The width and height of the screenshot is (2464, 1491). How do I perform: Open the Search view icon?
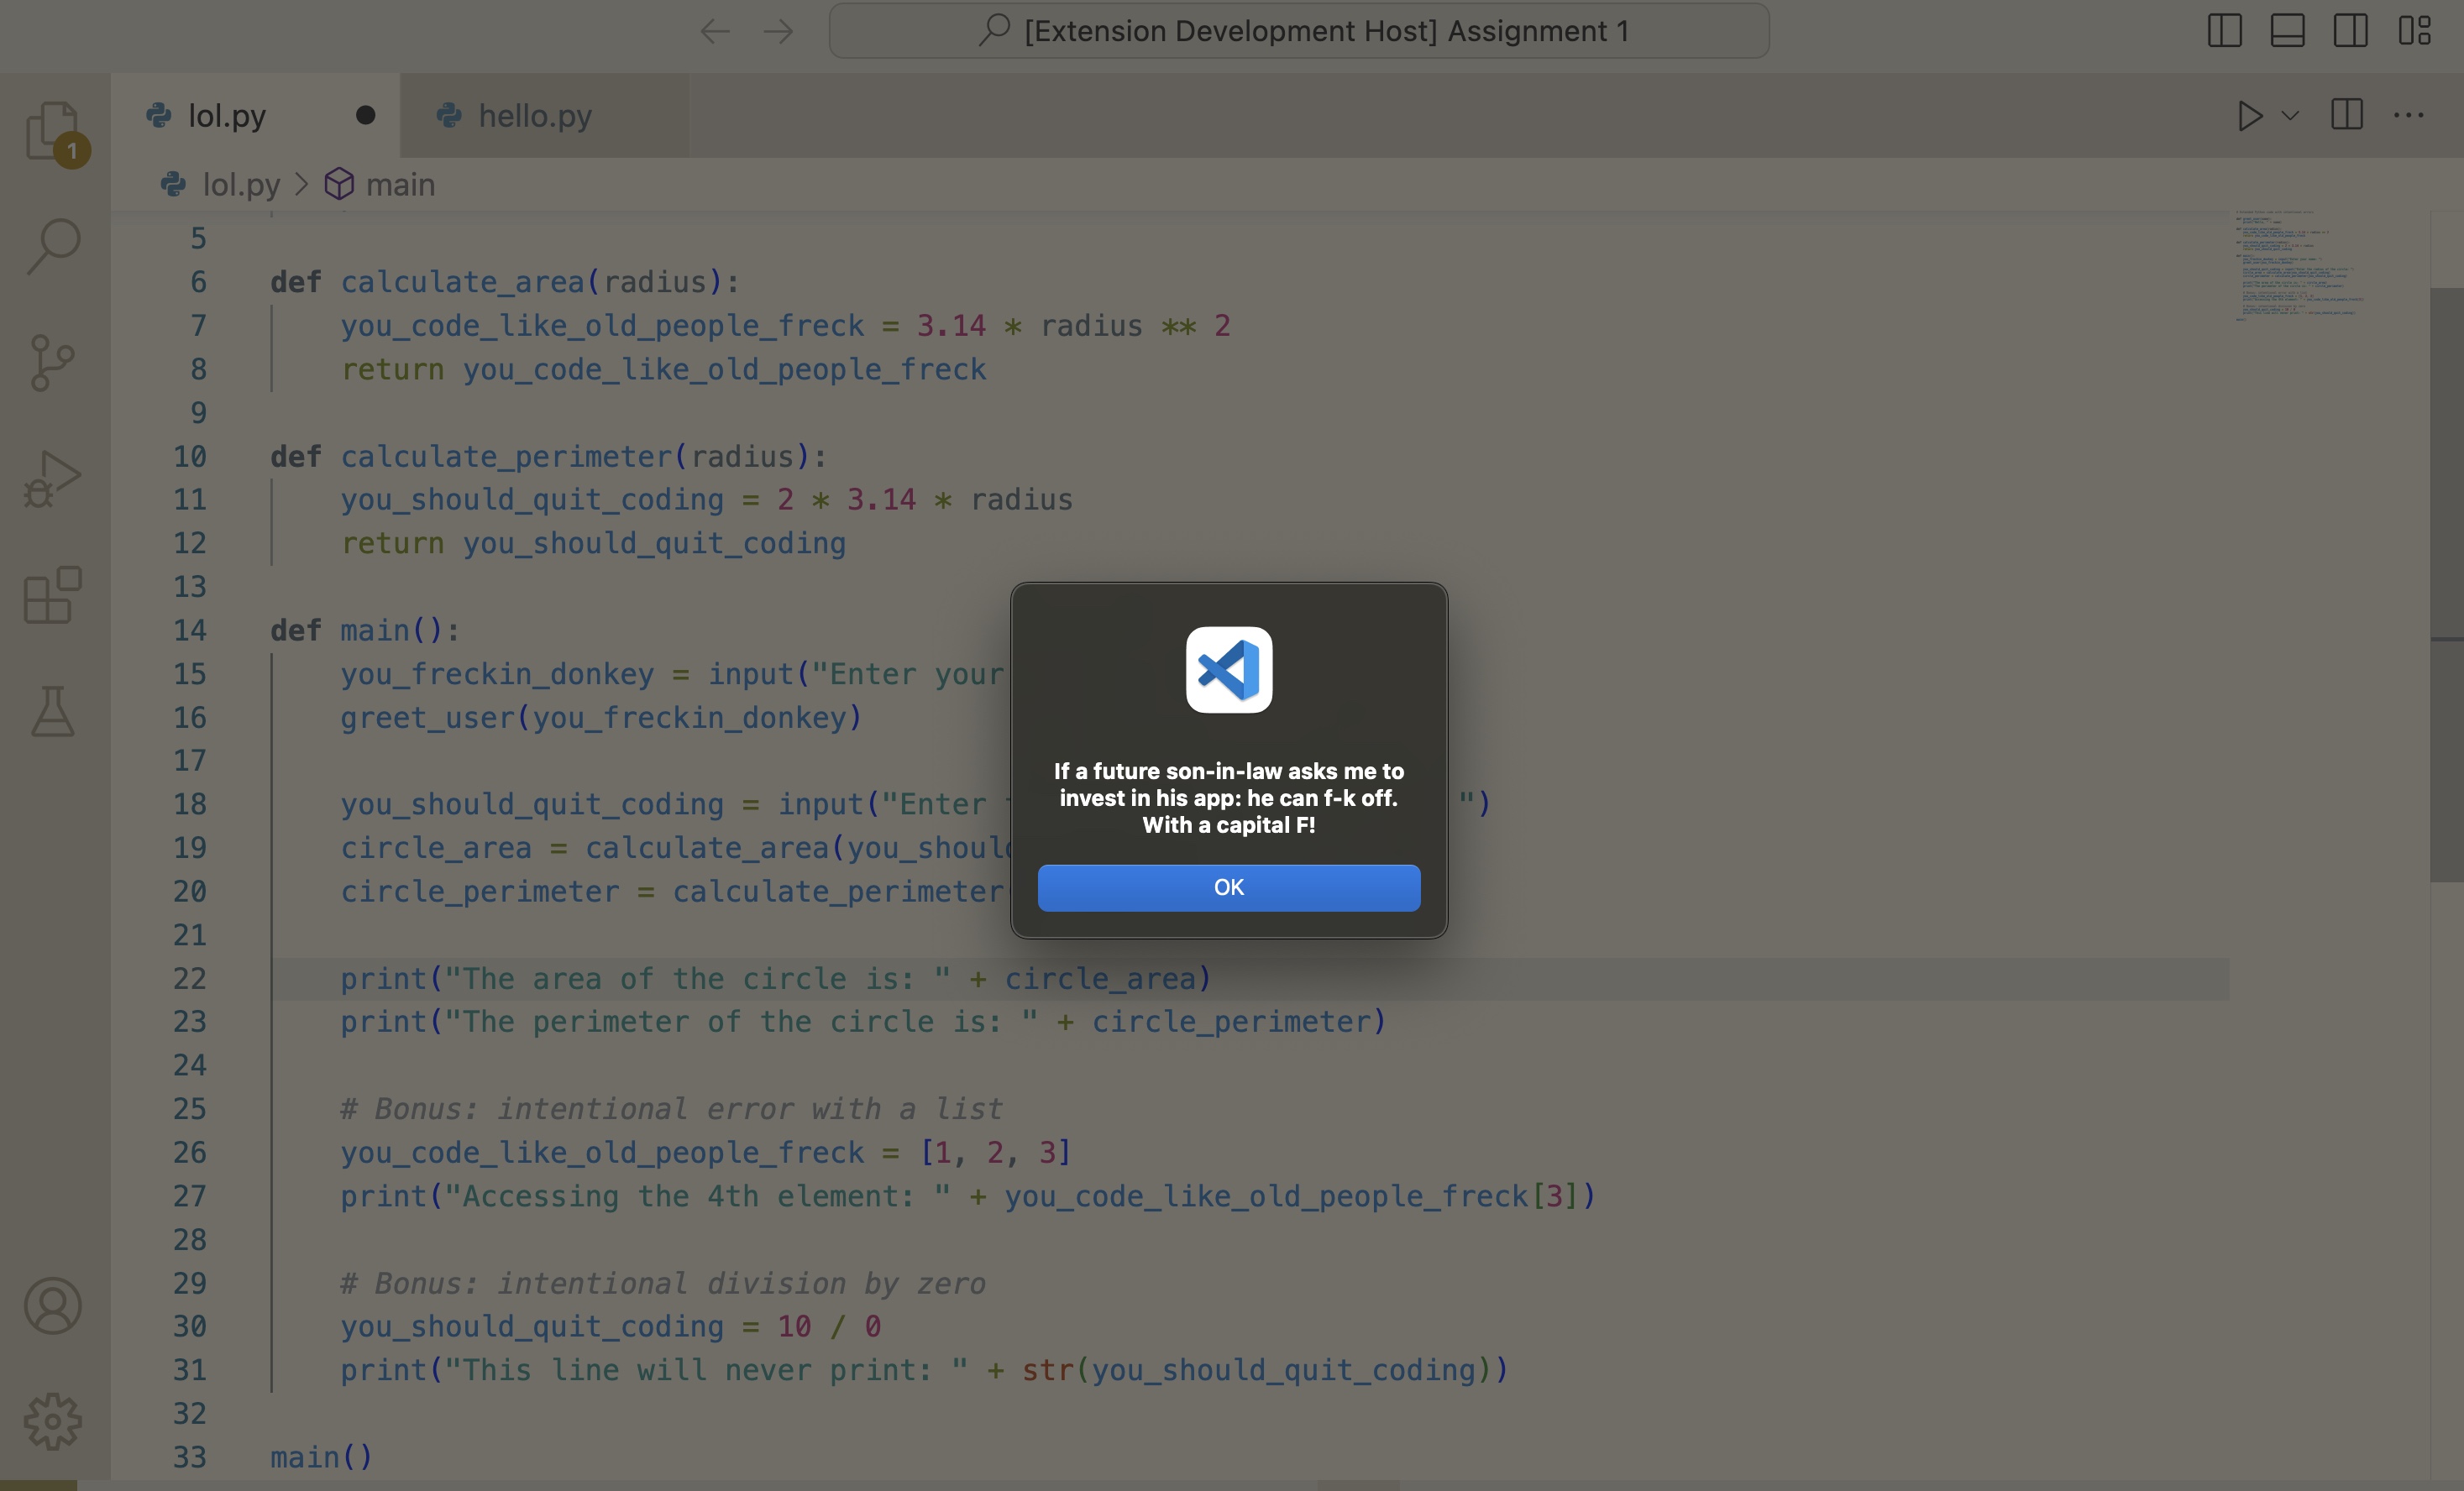[x=53, y=245]
